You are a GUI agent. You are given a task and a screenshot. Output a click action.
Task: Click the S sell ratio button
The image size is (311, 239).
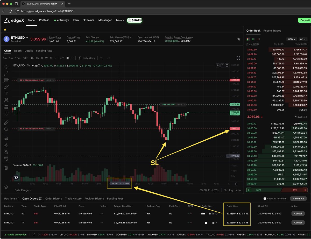pos(305,190)
